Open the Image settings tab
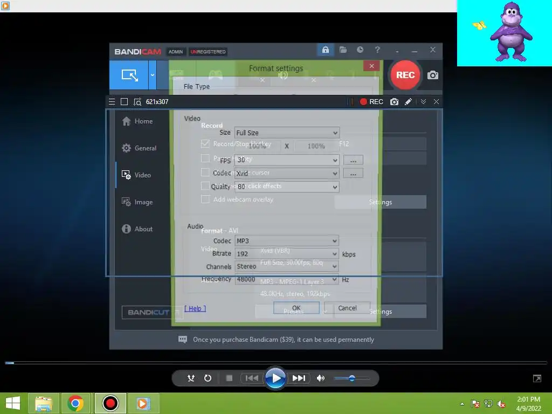552x414 pixels. point(137,202)
